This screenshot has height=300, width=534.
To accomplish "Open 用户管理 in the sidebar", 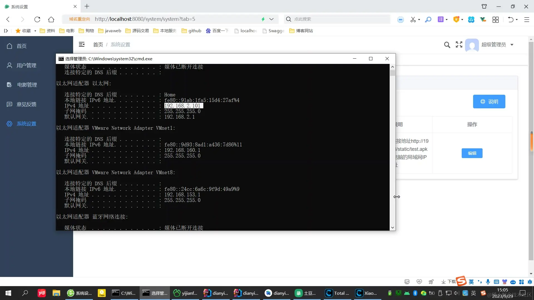I will tap(26, 65).
